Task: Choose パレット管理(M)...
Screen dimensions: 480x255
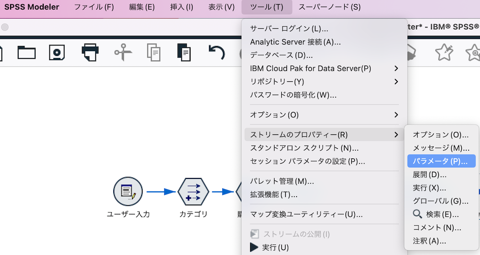Action: tap(324, 181)
